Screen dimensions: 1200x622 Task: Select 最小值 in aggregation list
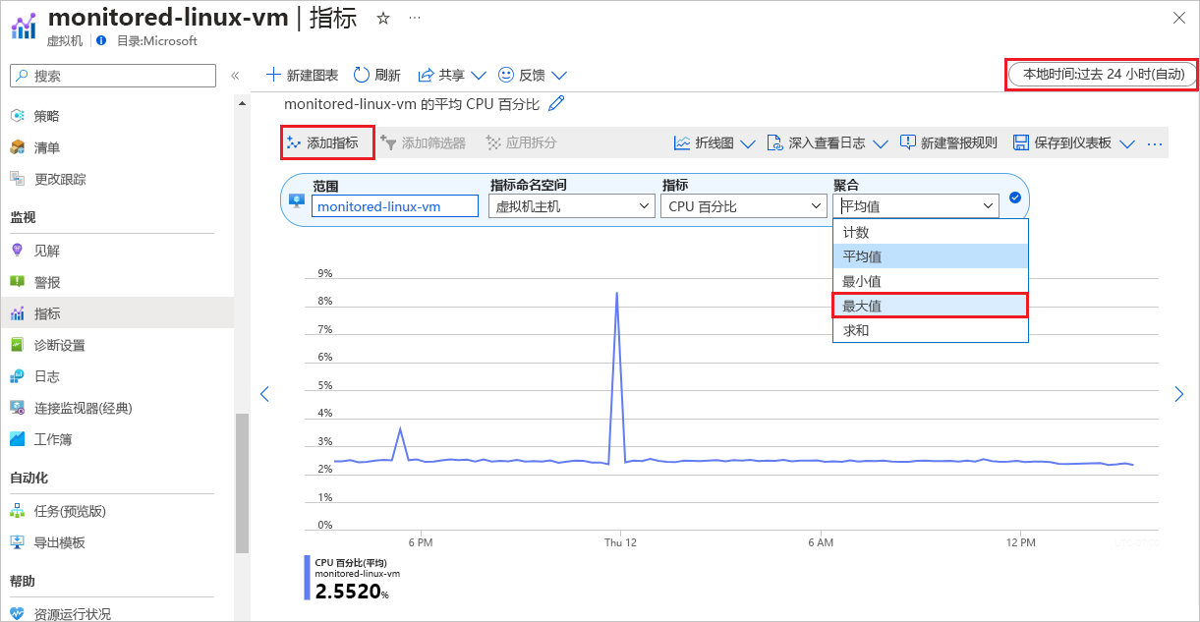(931, 281)
